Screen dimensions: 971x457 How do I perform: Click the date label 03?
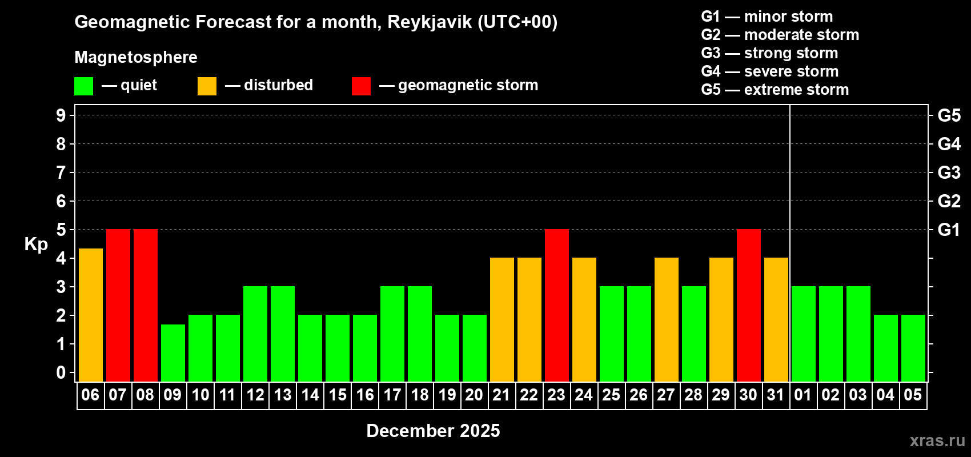tap(858, 395)
